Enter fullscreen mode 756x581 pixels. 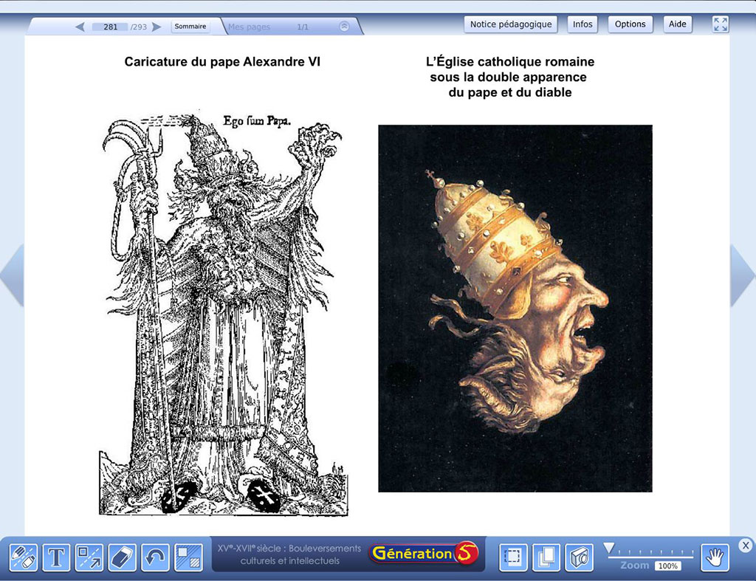click(721, 24)
